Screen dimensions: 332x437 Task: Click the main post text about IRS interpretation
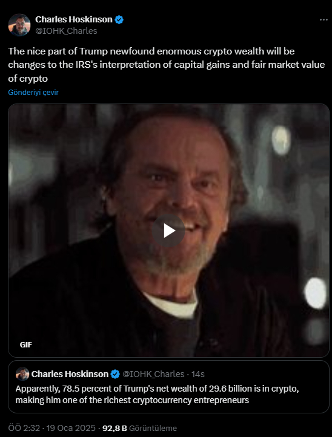point(166,65)
